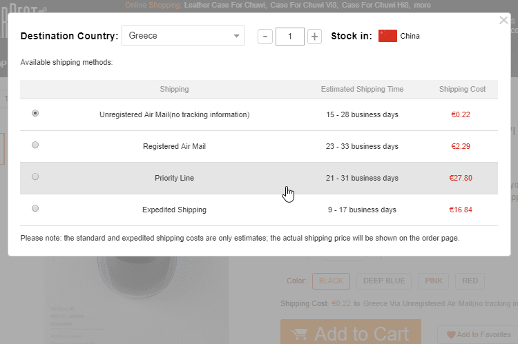Click the Add to Cart icon
This screenshot has height=344, width=518.
(299, 334)
